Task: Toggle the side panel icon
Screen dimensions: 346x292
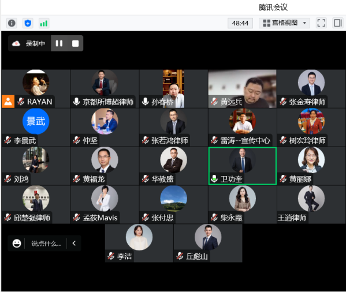Action: point(337,23)
